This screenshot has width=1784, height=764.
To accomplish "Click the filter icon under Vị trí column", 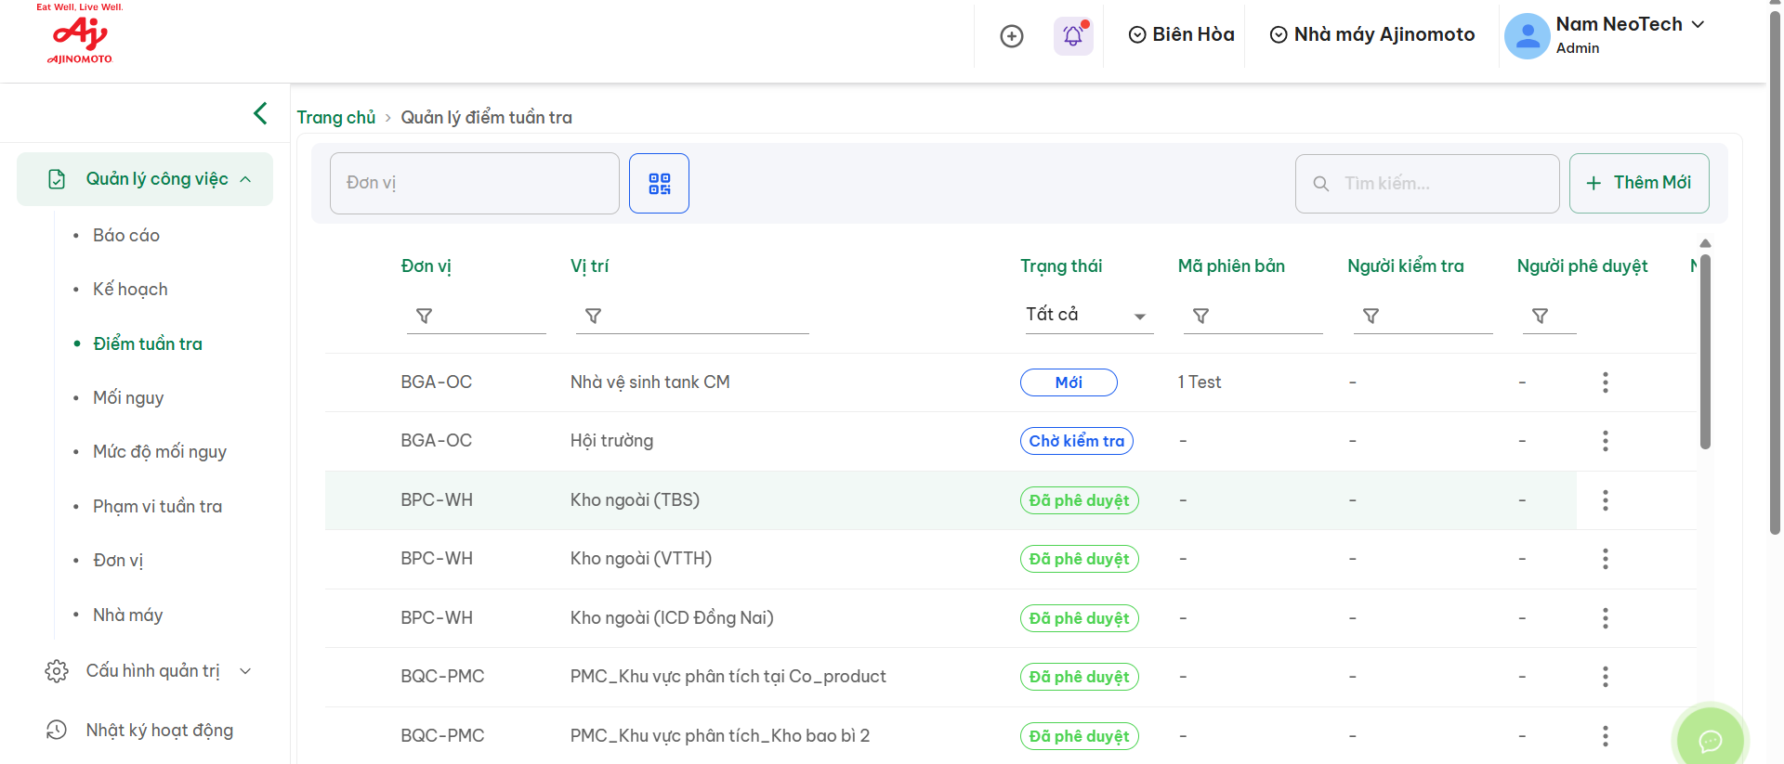I will click(x=594, y=317).
